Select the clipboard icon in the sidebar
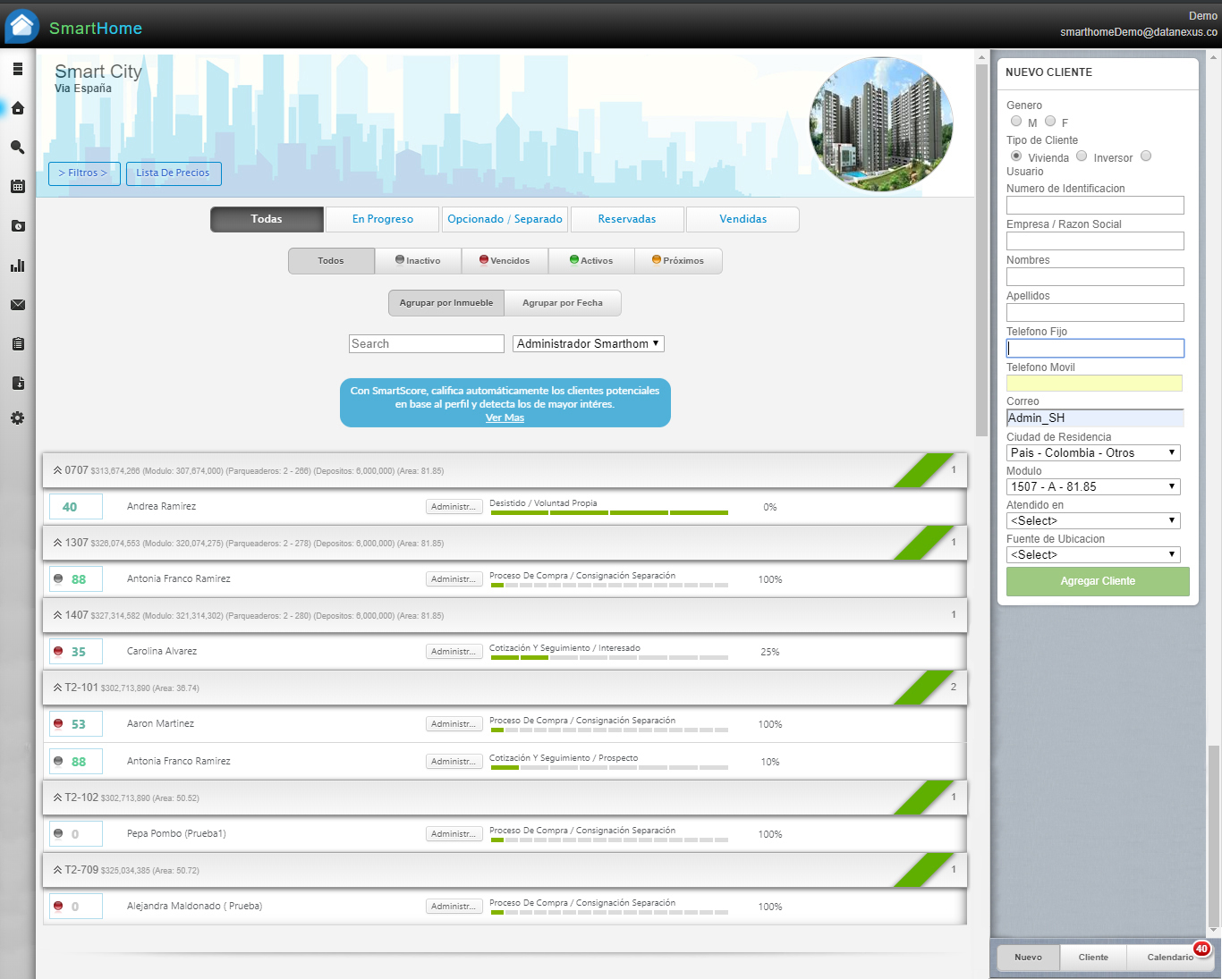Screen dimensions: 1222x979 coord(17,343)
